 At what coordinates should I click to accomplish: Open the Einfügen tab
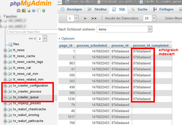pos(163,9)
